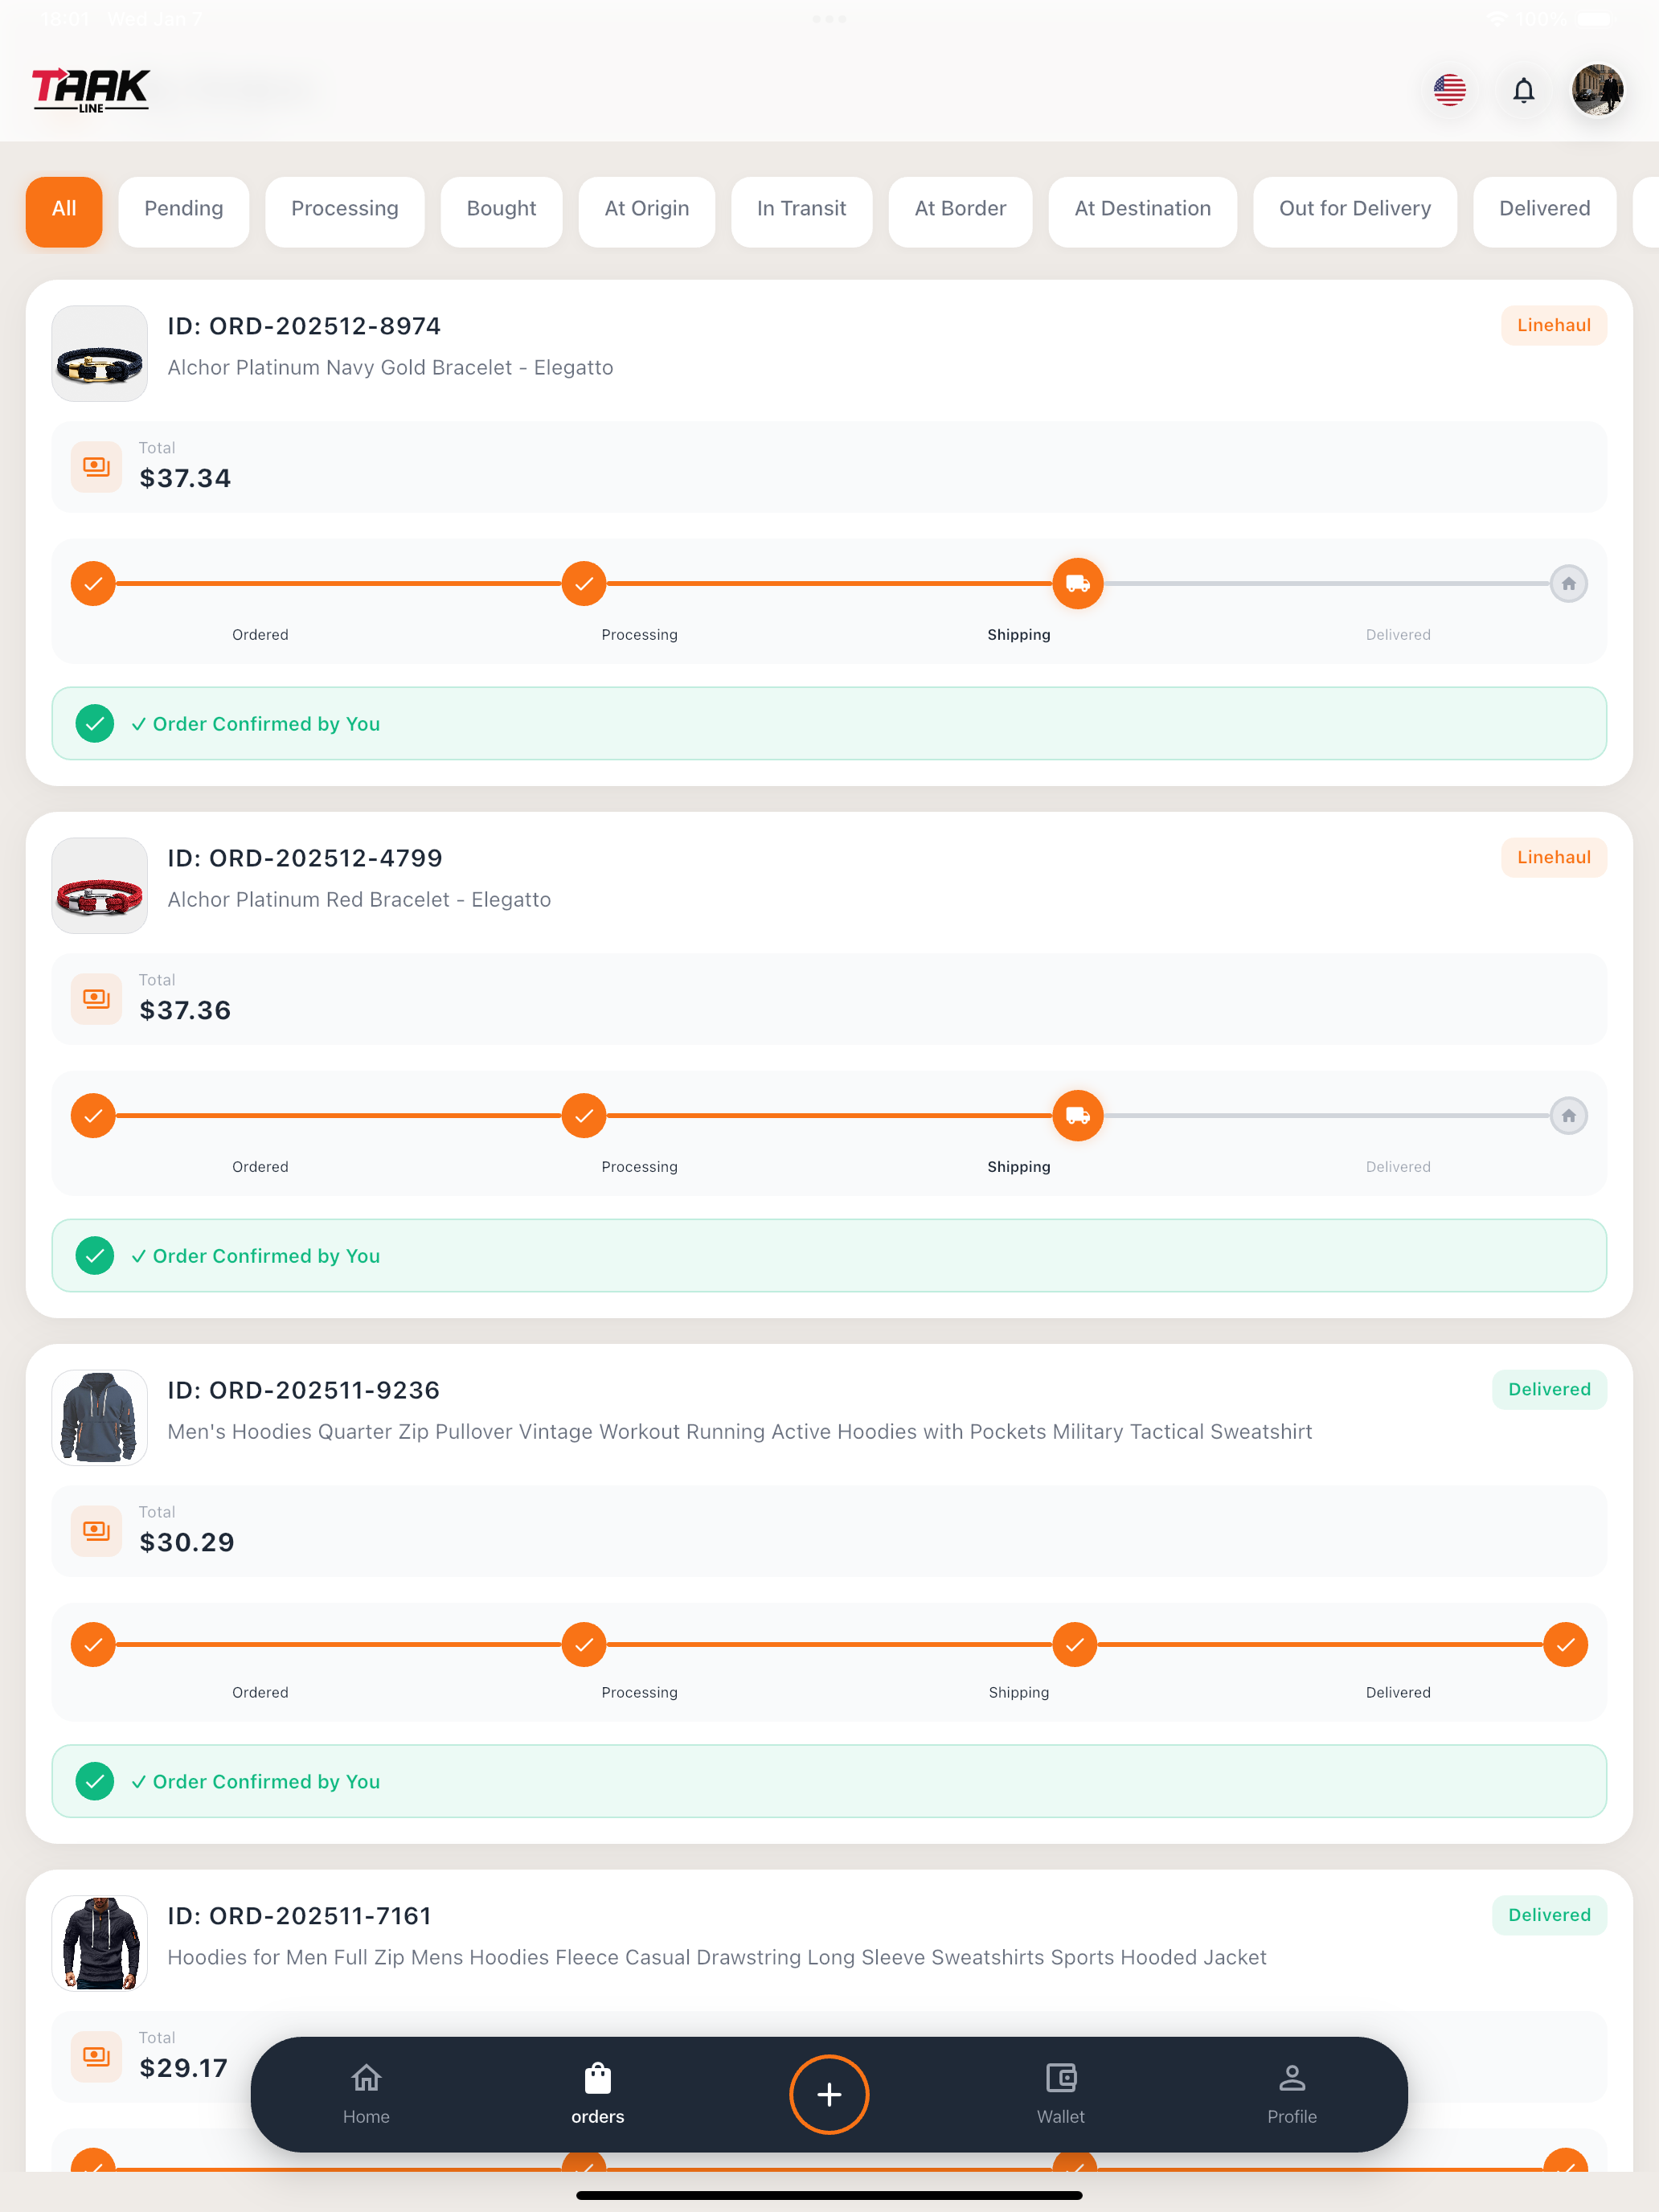Screen dimensions: 1659x2212
Task: Open Wallet from bottom navigation
Action: coord(1060,2094)
